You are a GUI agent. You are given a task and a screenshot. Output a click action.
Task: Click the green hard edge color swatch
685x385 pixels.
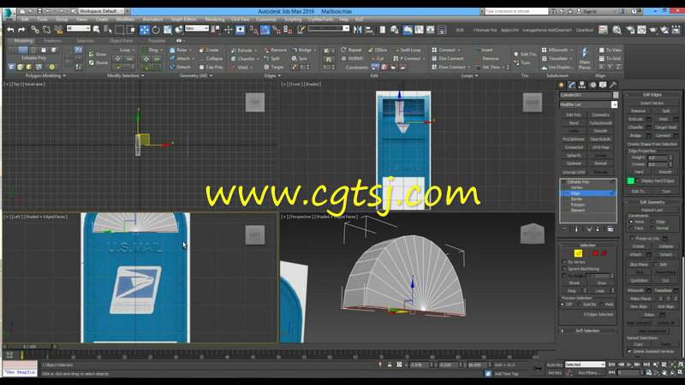click(630, 181)
